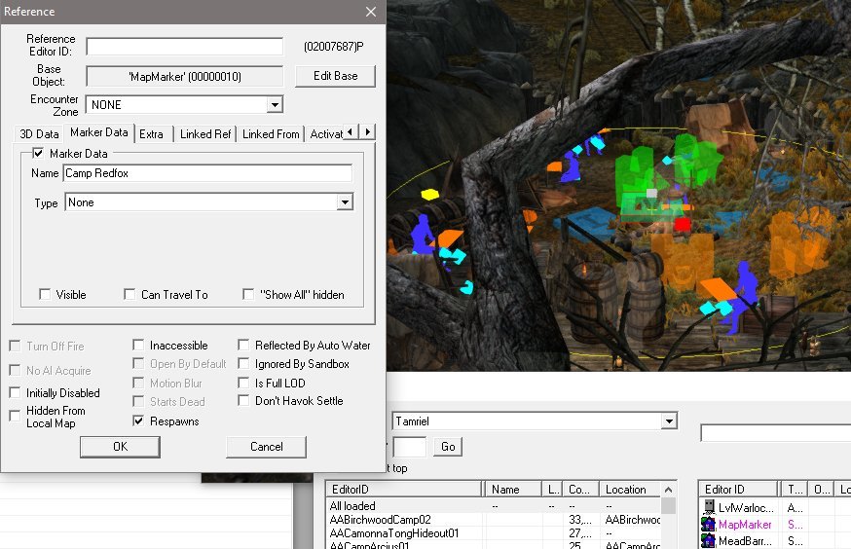
Task: Open the Linked Ref tab
Action: (205, 134)
